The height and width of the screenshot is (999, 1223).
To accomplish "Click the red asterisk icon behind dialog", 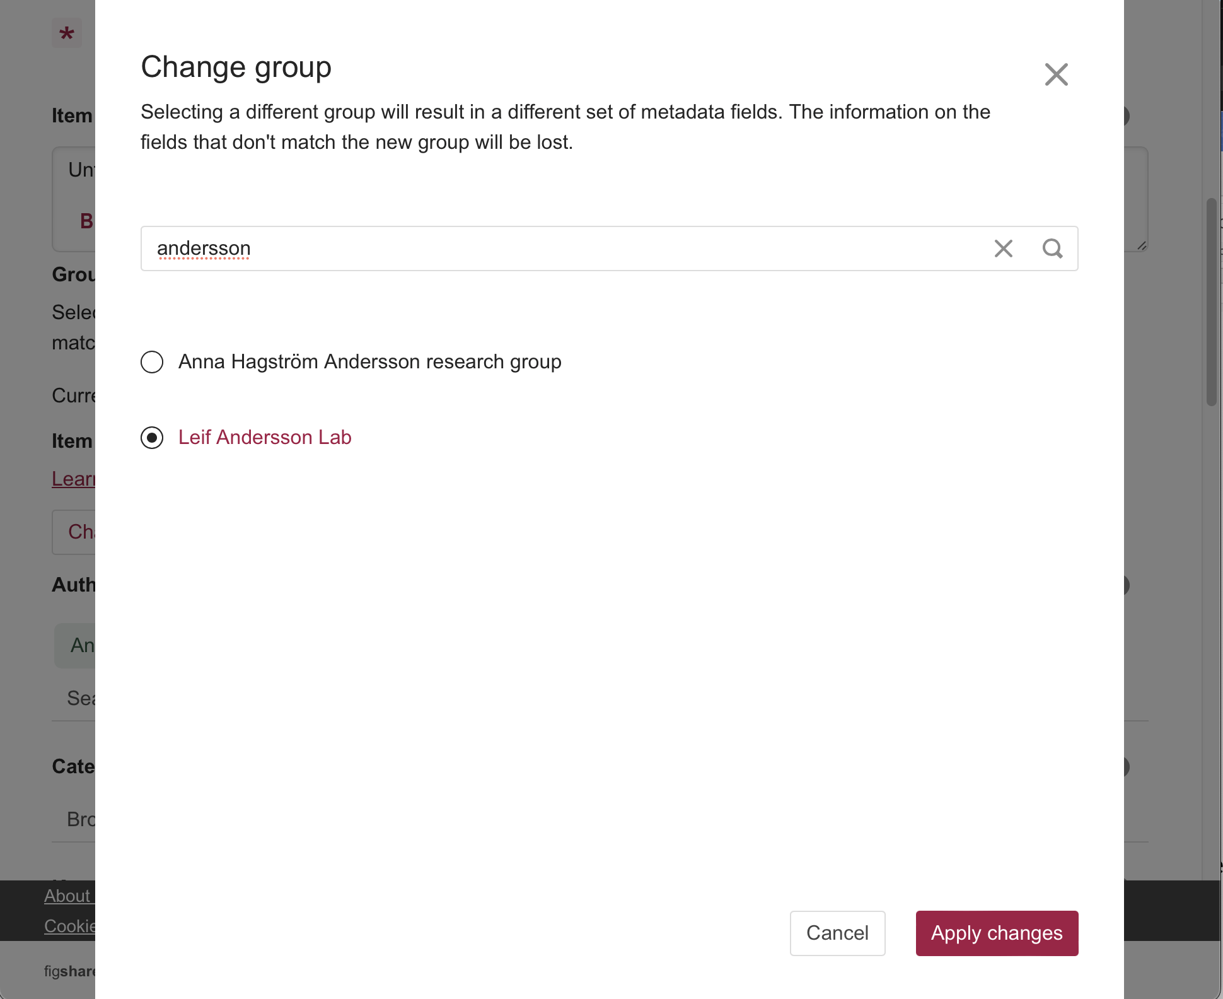I will click(67, 33).
